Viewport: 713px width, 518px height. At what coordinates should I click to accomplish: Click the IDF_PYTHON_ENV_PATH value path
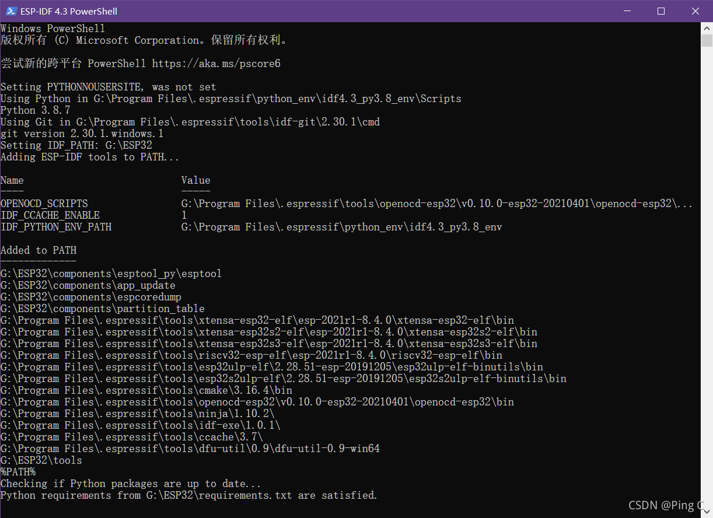point(342,227)
